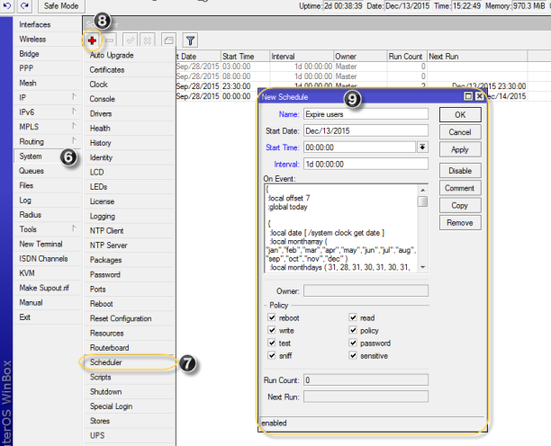Click the Comment icon in Scheduler toolbar

168,40
